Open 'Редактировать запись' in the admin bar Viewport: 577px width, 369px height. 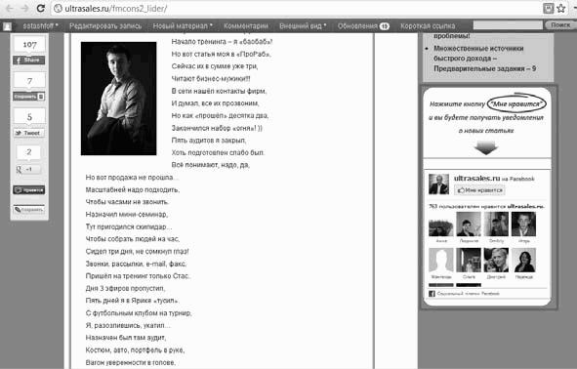pos(105,26)
